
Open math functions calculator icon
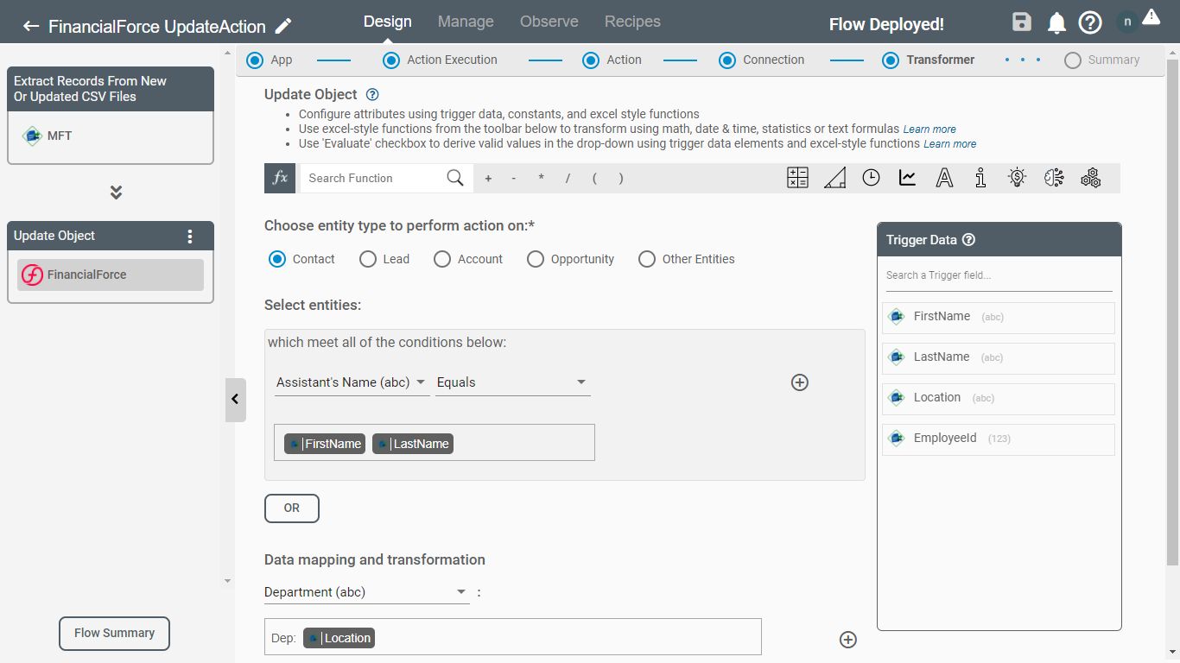(797, 178)
